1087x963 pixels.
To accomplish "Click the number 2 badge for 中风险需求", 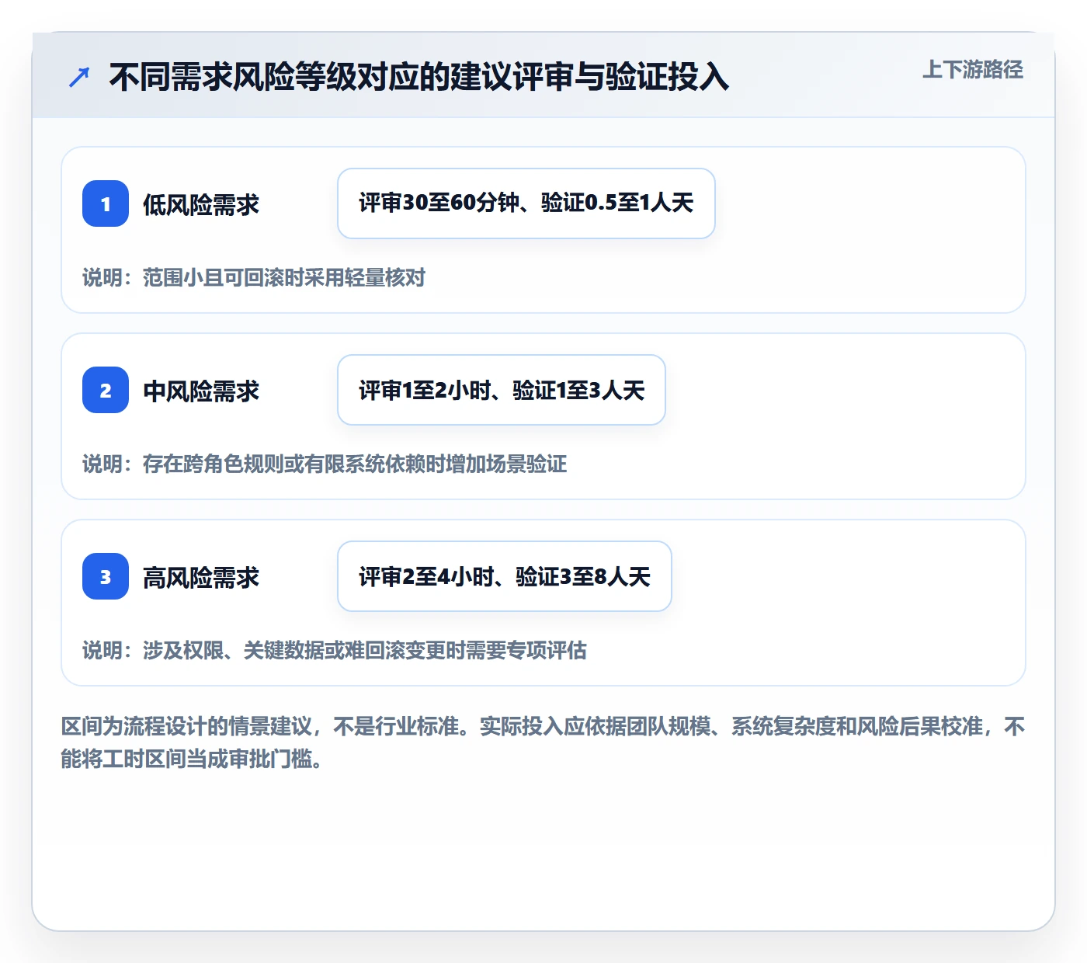I will pos(106,390).
